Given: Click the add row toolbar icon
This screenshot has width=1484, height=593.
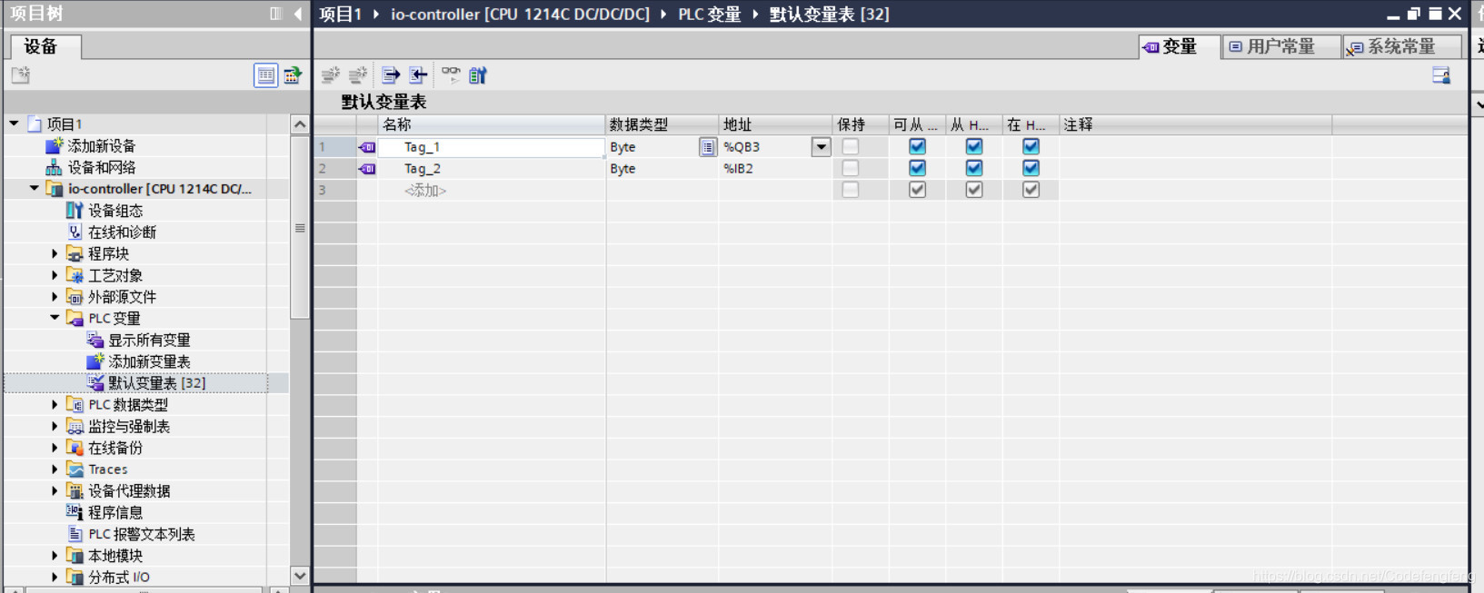Looking at the screenshot, I should (x=358, y=75).
